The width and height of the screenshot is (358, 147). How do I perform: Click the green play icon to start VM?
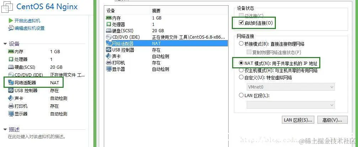point(11,21)
